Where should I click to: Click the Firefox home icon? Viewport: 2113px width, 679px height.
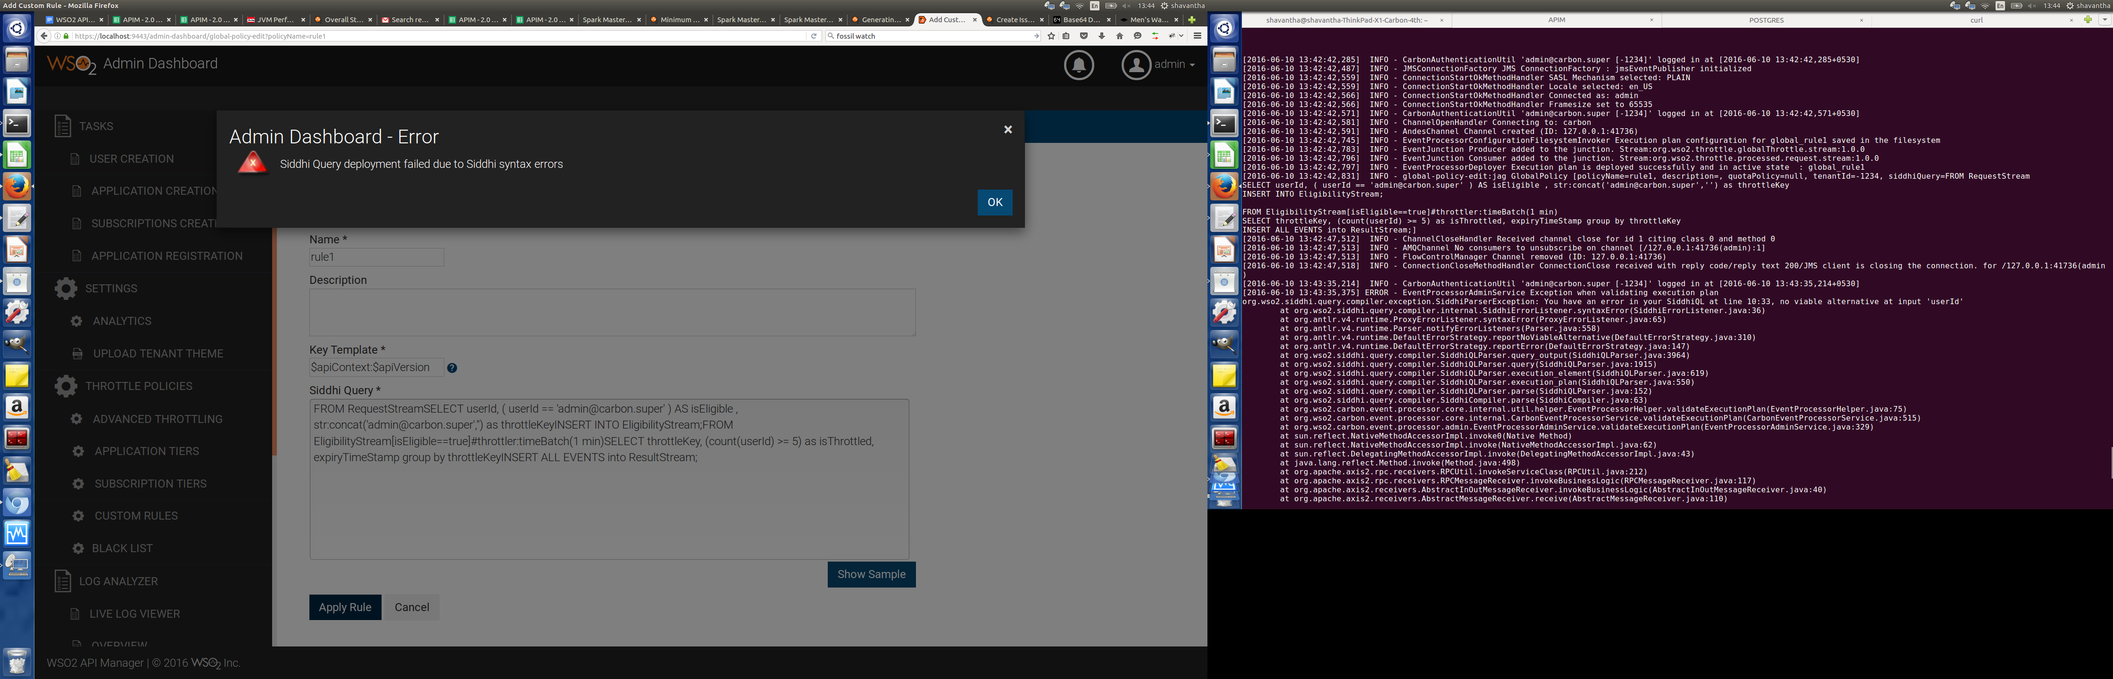[1119, 36]
